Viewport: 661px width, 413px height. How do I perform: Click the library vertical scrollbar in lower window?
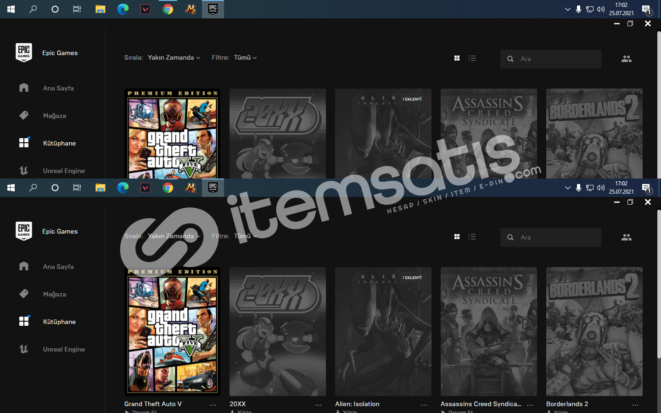659,285
